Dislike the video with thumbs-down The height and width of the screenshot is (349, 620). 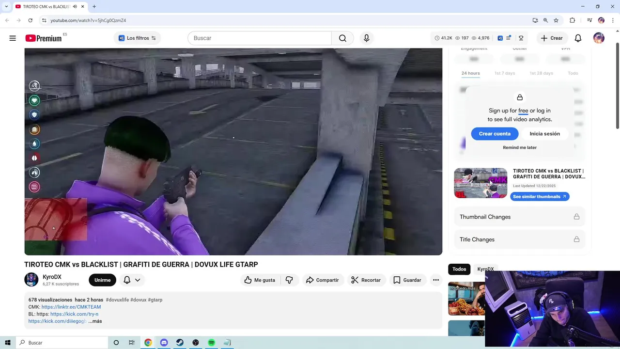289,280
